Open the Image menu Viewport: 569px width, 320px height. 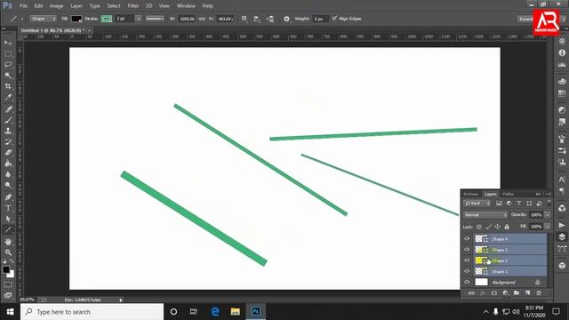point(56,6)
